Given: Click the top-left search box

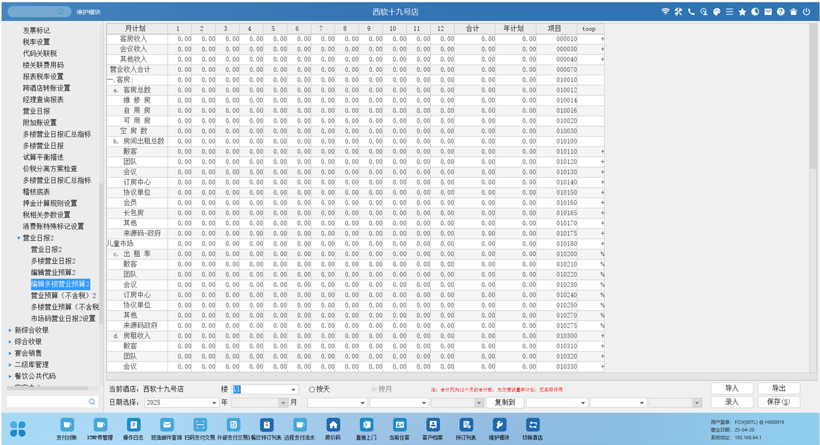Looking at the screenshot, I should [39, 12].
